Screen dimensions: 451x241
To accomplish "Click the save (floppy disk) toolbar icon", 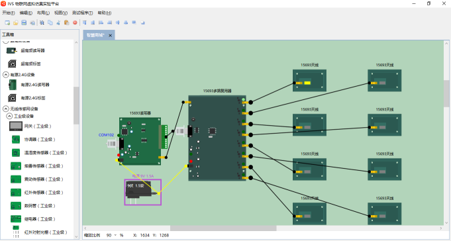I will [24, 23].
